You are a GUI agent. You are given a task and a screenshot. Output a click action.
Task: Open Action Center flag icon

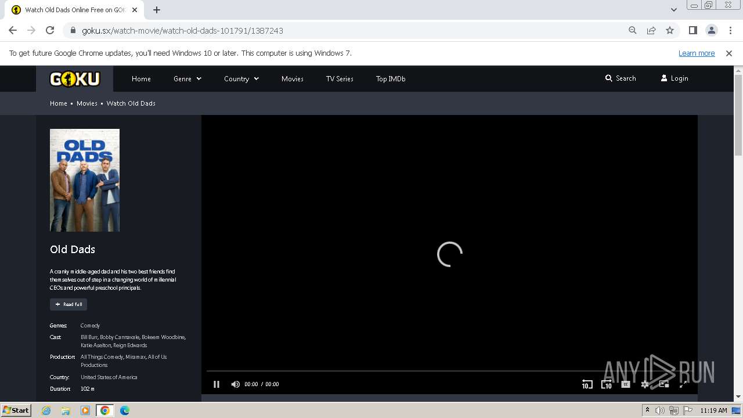point(688,410)
